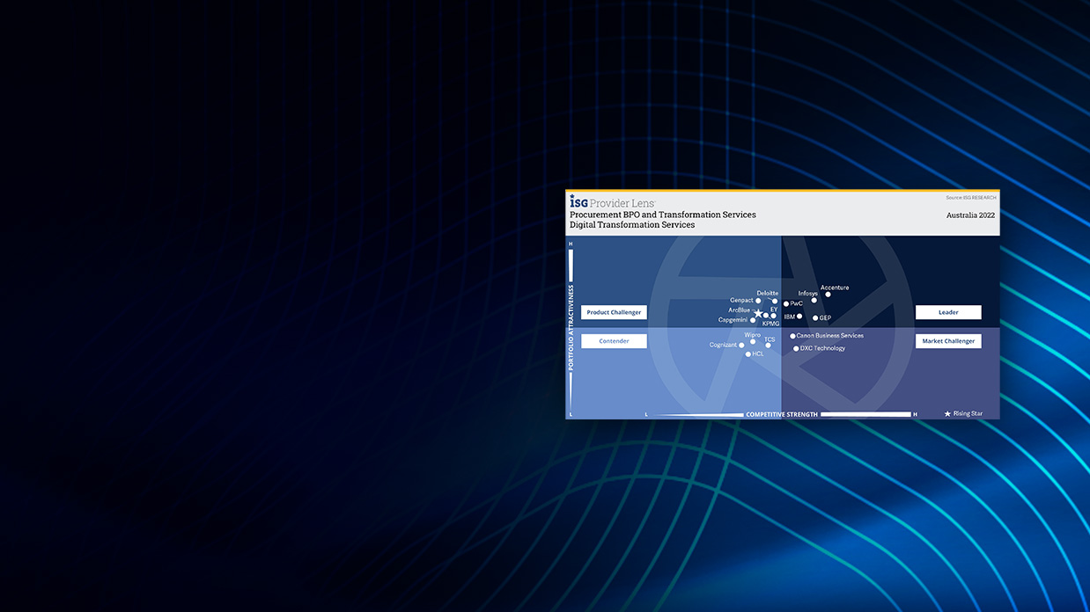The image size is (1090, 612).
Task: Click the HCL provider label
Action: pos(758,353)
